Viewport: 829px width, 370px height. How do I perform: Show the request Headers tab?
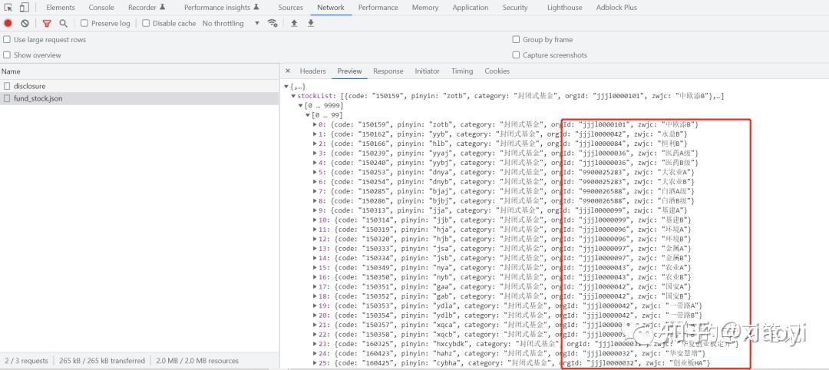coord(312,71)
